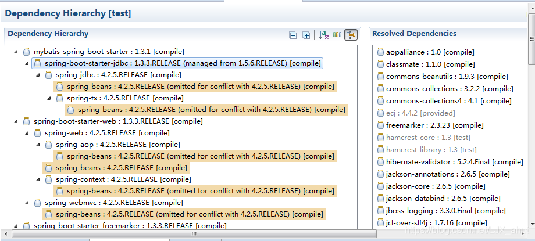This screenshot has height=241, width=535.
Task: Click the jar icon of spring-boot-starter-web
Action: pyautogui.click(x=26, y=121)
